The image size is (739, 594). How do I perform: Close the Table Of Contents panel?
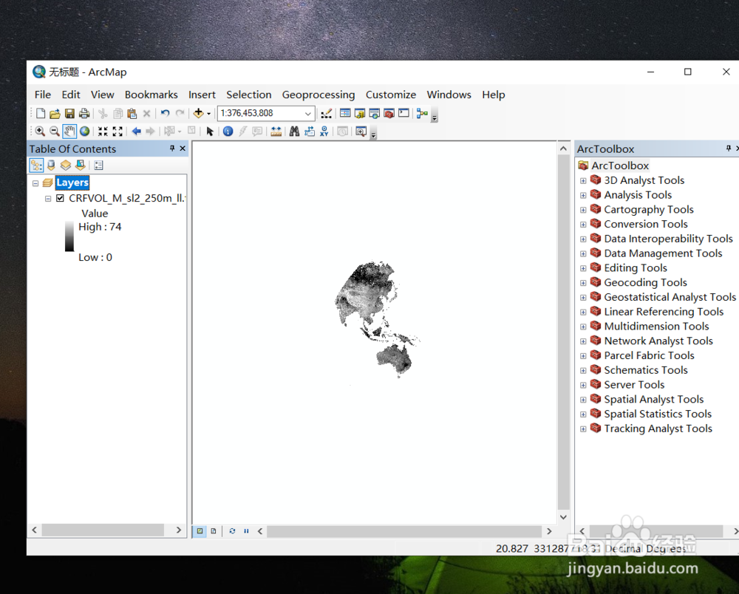183,148
